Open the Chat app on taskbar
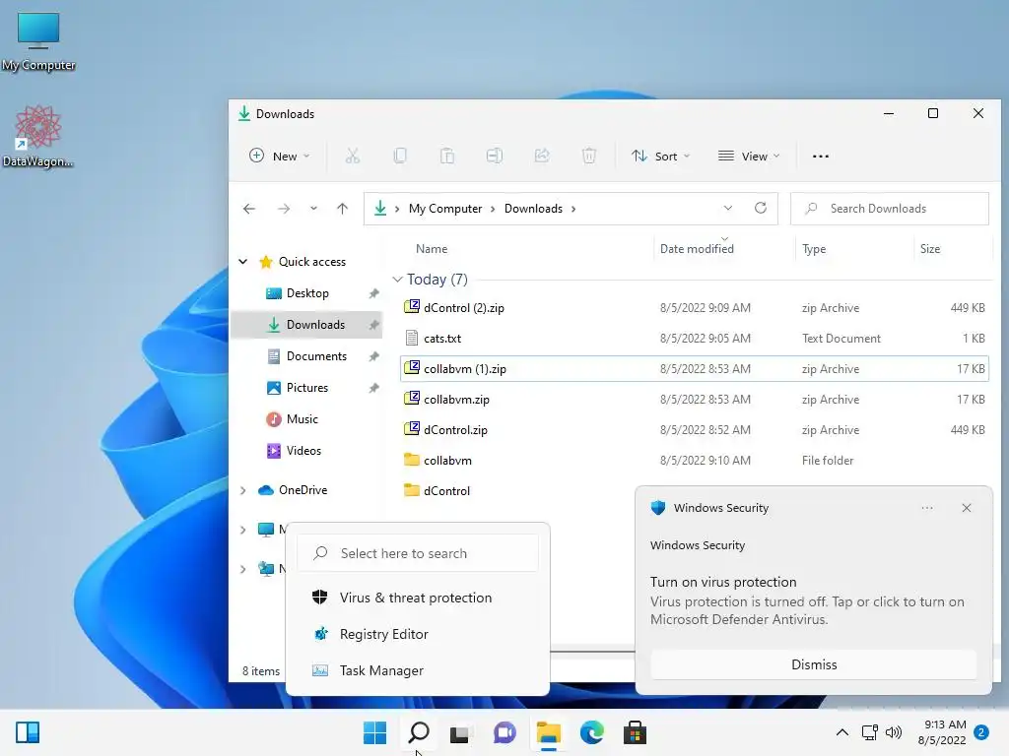This screenshot has height=756, width=1009. 504,732
